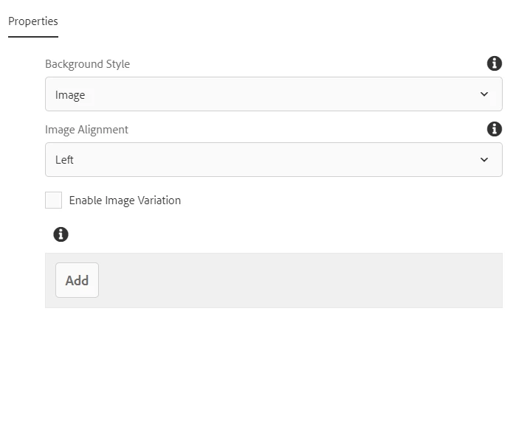Click the empty middle of Background Style select box
This screenshot has width=530, height=429.
coord(273,94)
